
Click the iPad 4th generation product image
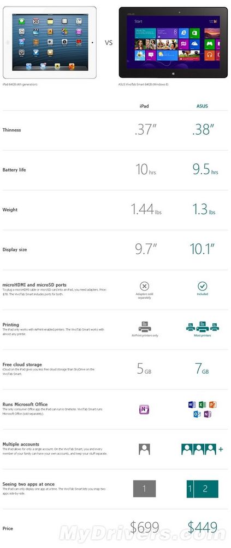50,42
